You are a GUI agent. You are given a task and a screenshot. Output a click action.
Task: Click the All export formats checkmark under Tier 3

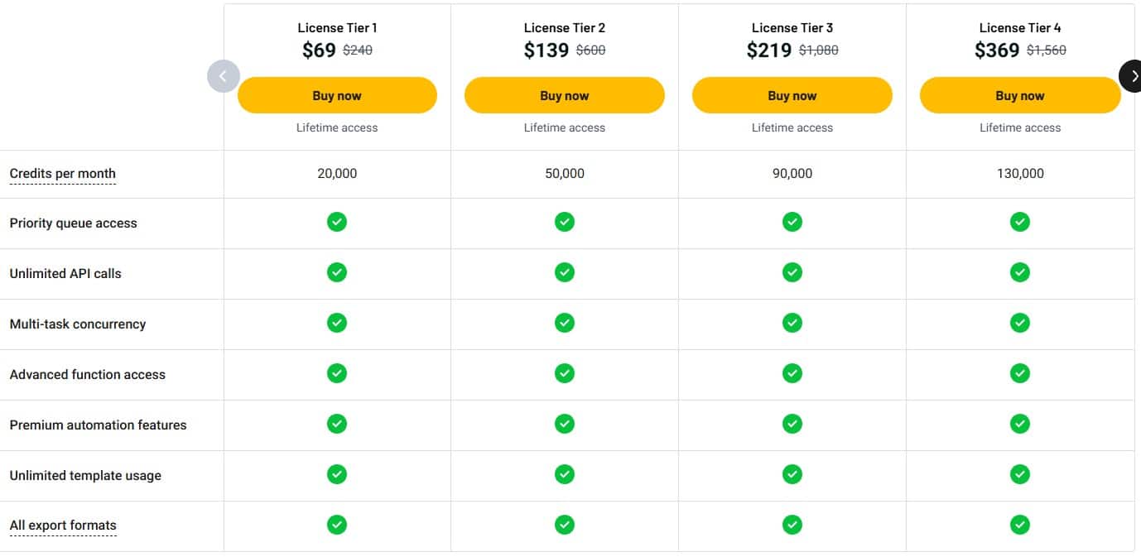(x=792, y=525)
